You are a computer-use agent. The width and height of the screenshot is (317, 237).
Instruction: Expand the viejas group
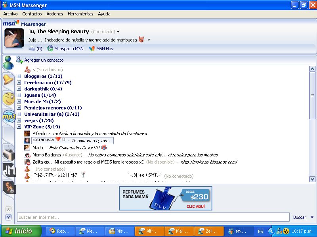coord(19,120)
